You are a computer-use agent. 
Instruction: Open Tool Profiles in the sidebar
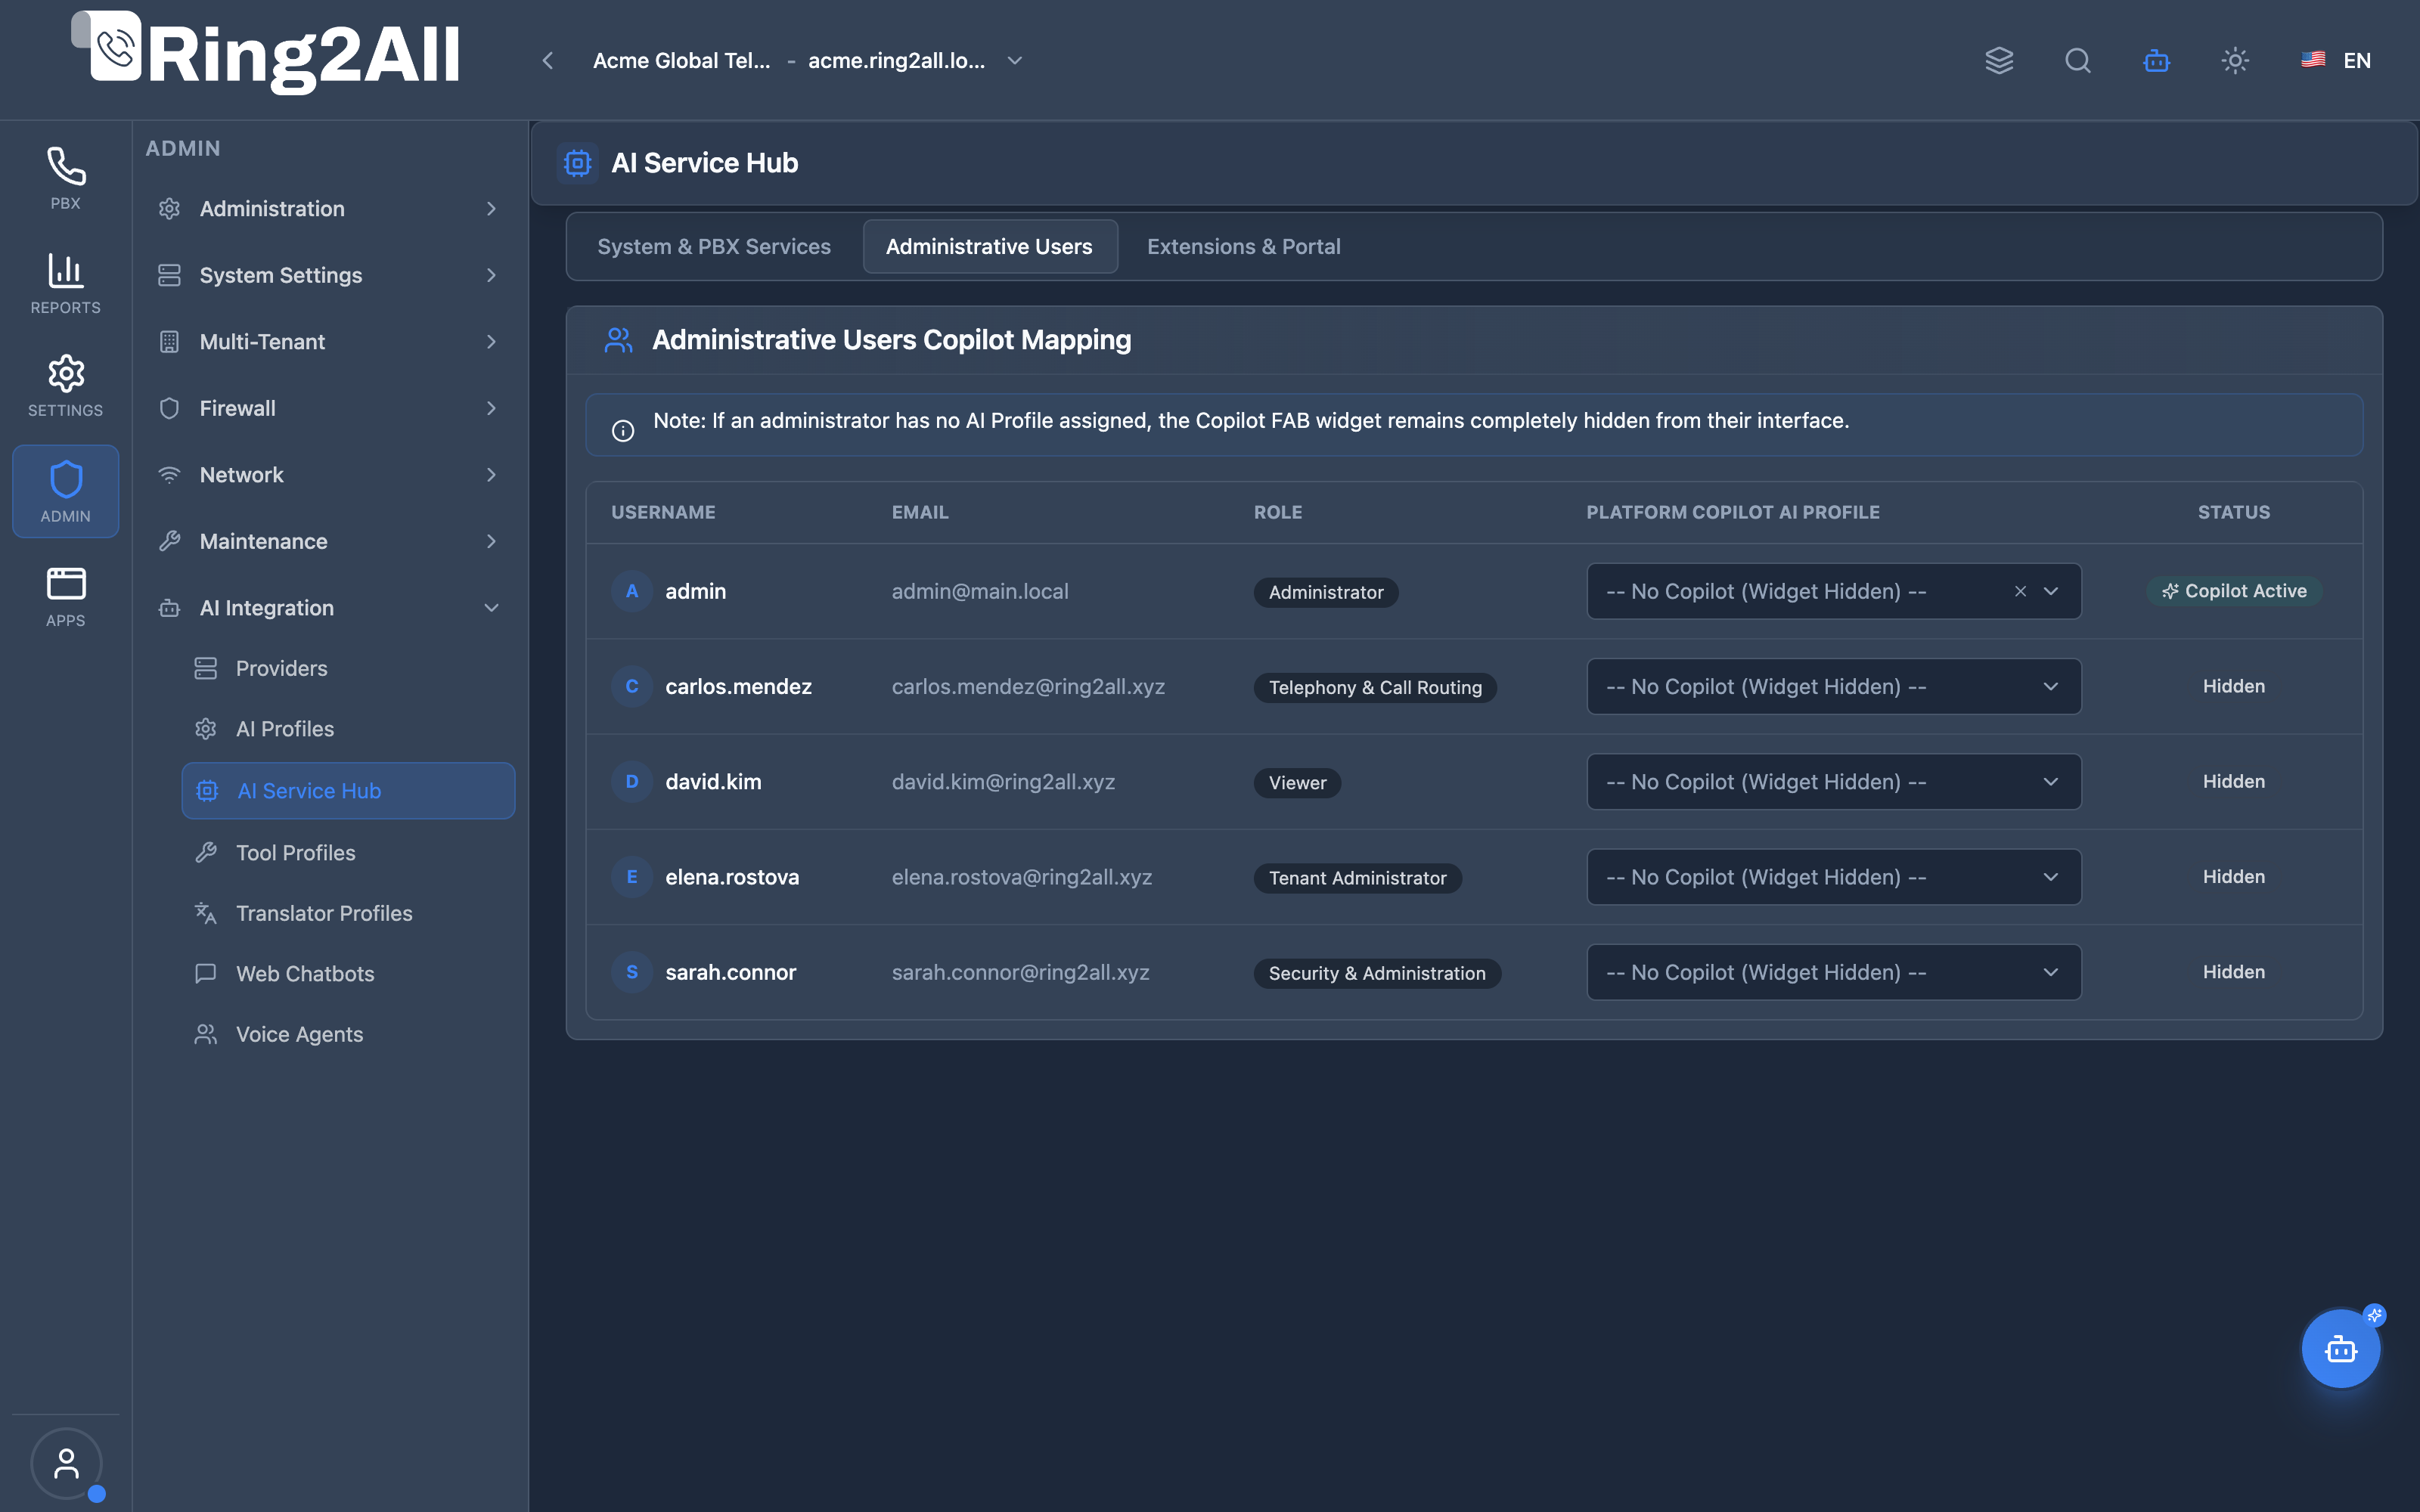347,852
